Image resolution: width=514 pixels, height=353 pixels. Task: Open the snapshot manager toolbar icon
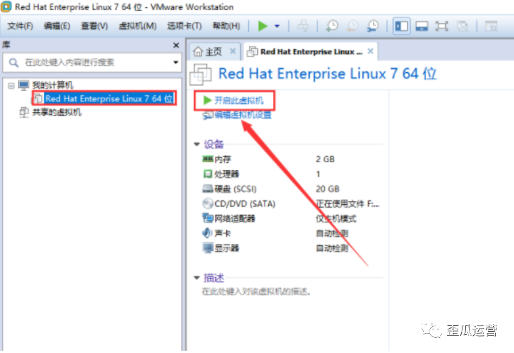coord(373,26)
